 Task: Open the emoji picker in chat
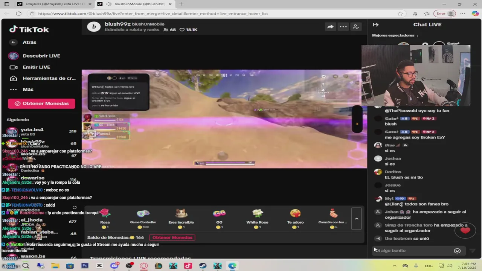coord(457,251)
